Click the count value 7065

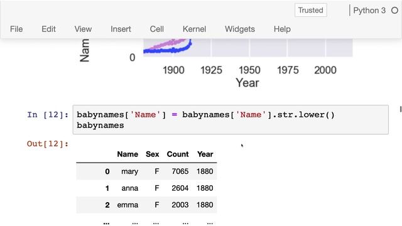180,171
